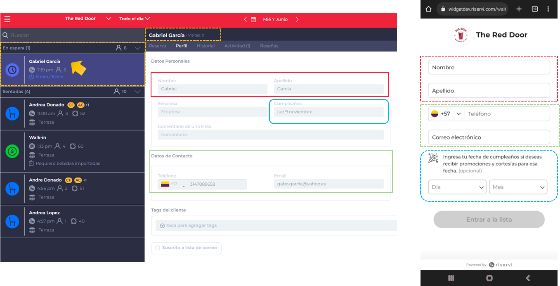Image resolution: width=560 pixels, height=286 pixels.
Task: Open The Red Door venue dropdown
Action: point(88,19)
